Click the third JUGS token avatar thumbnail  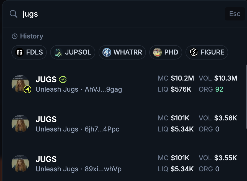click(20, 164)
